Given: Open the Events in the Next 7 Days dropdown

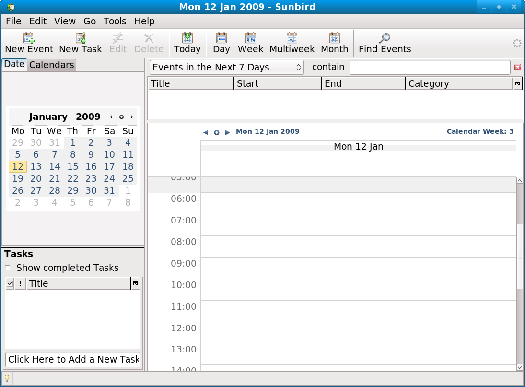Looking at the screenshot, I should click(x=227, y=68).
